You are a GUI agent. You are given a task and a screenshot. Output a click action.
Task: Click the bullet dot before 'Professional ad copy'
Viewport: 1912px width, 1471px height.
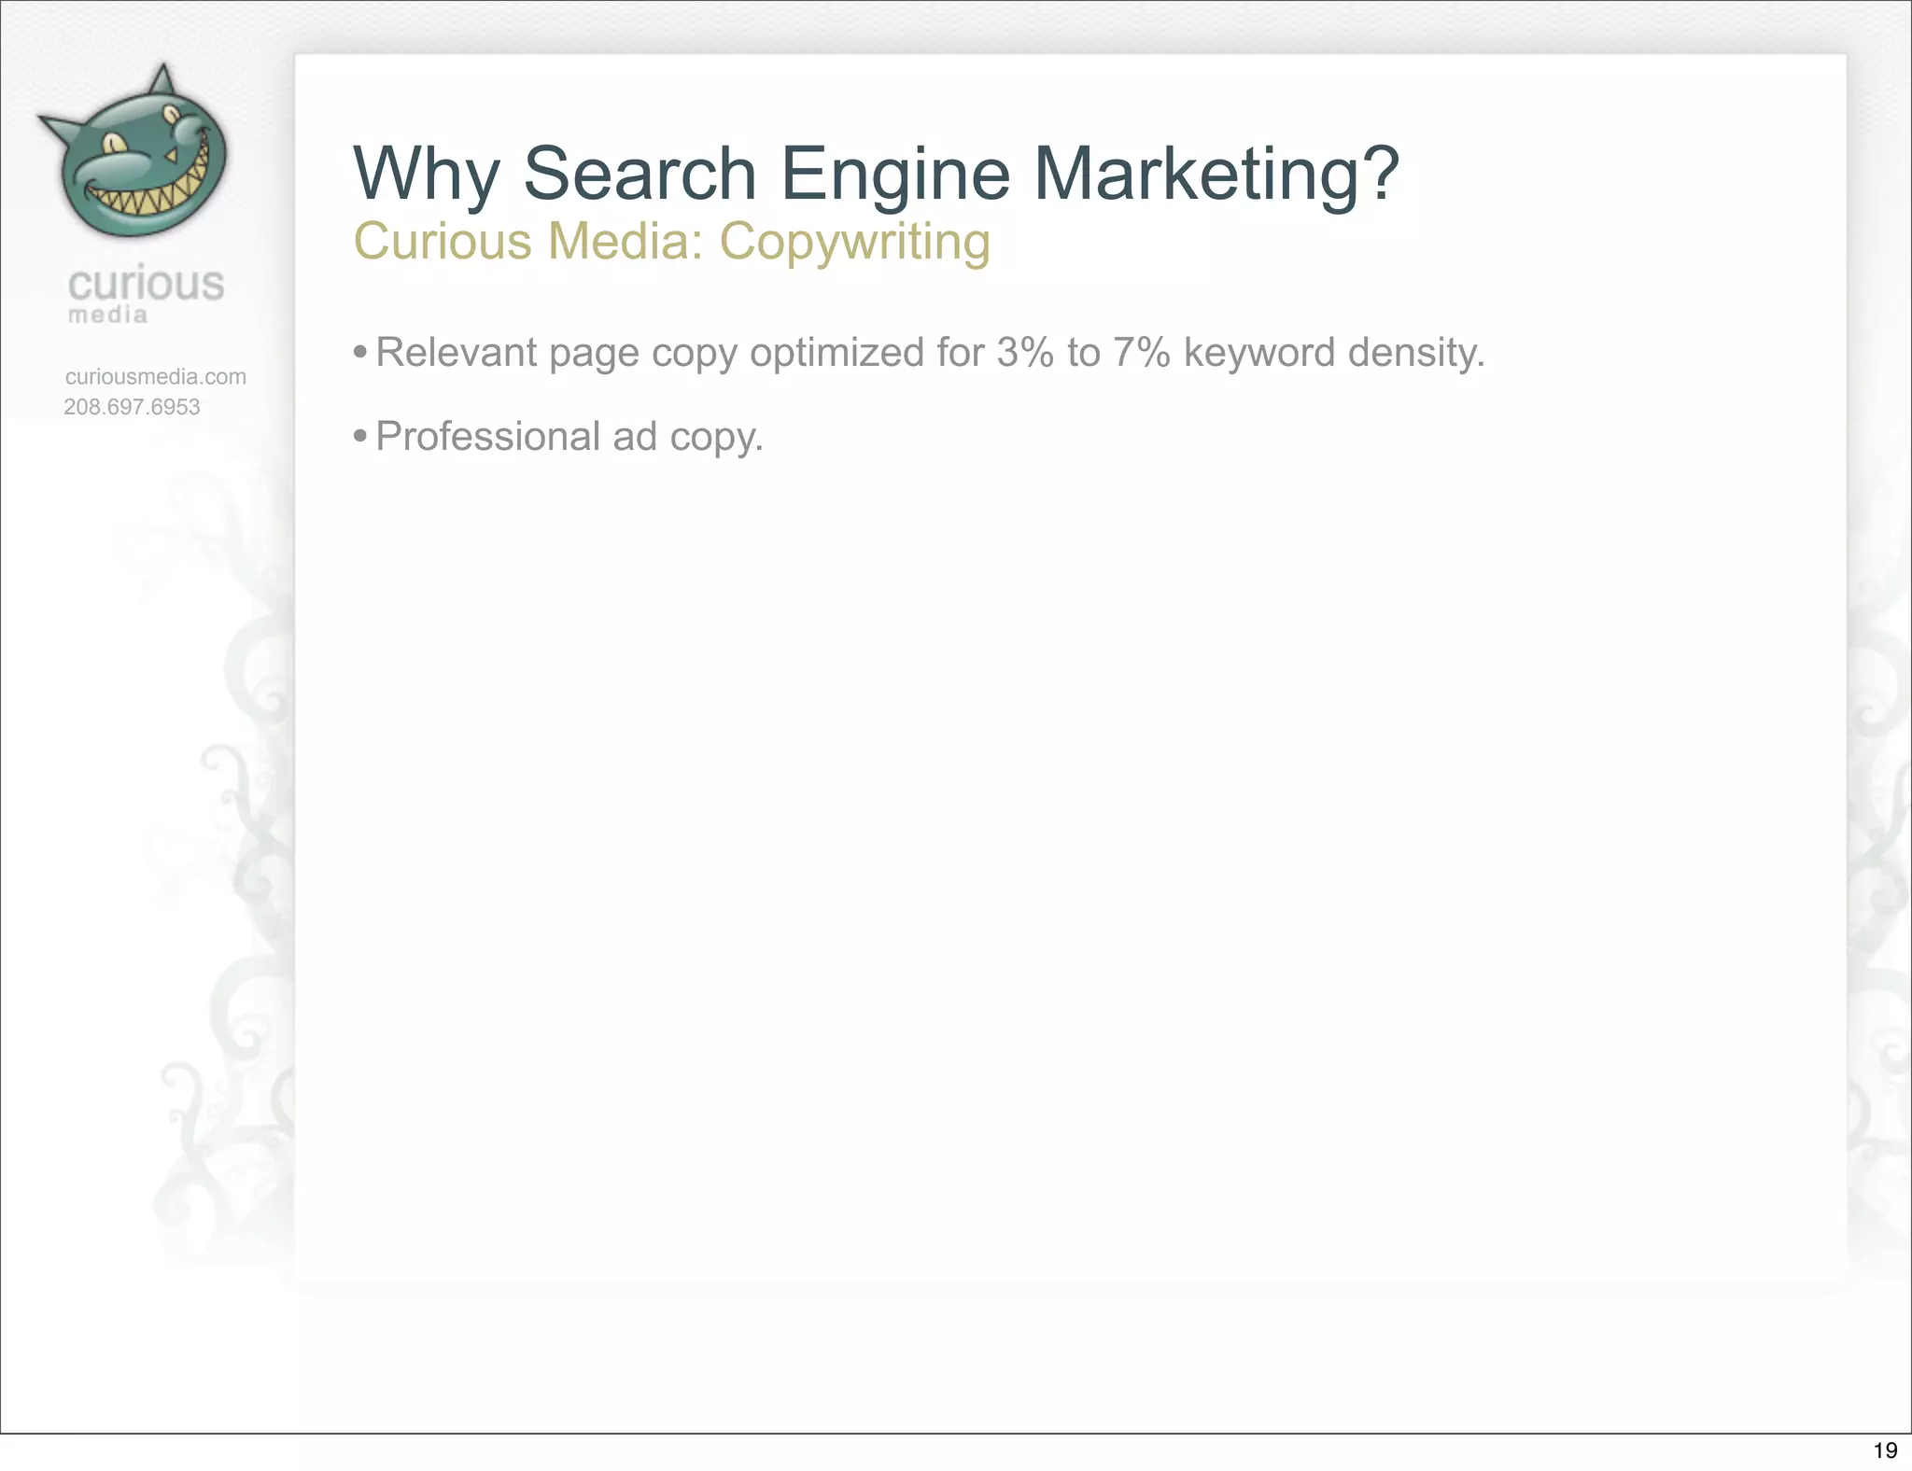(360, 436)
